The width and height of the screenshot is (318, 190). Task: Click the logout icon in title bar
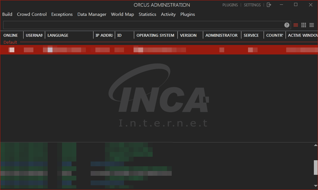[x=269, y=5]
